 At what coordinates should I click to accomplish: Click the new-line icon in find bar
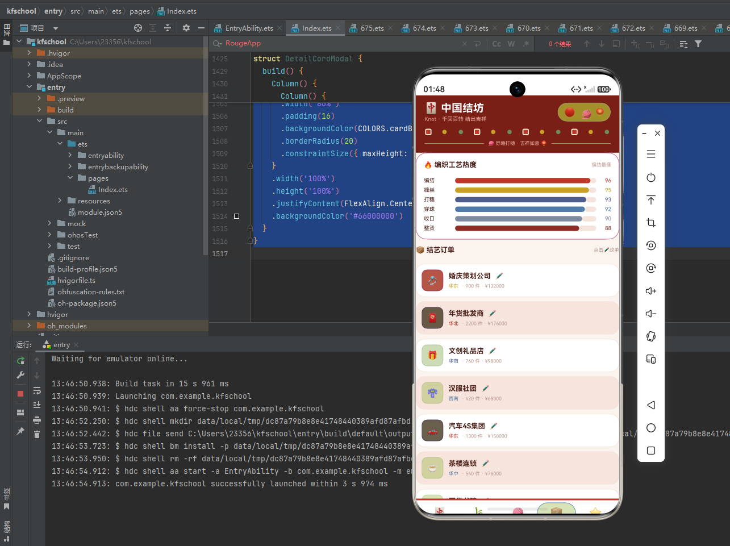(x=477, y=44)
